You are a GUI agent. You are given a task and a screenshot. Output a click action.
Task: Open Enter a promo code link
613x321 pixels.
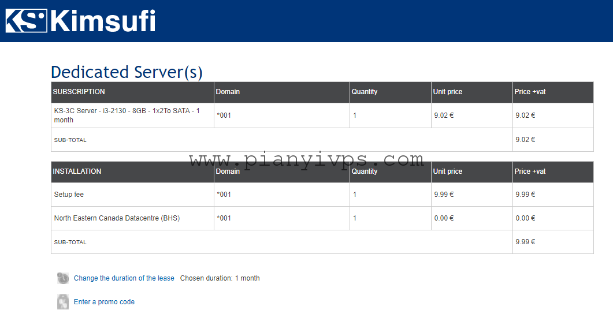point(104,302)
